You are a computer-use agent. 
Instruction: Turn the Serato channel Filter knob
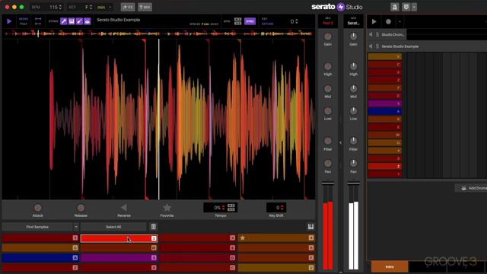click(353, 141)
